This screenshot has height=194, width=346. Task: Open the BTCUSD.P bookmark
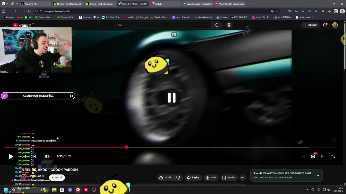point(239,17)
